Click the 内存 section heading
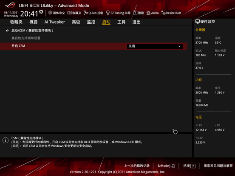This screenshot has height=176, width=235. click(198, 80)
